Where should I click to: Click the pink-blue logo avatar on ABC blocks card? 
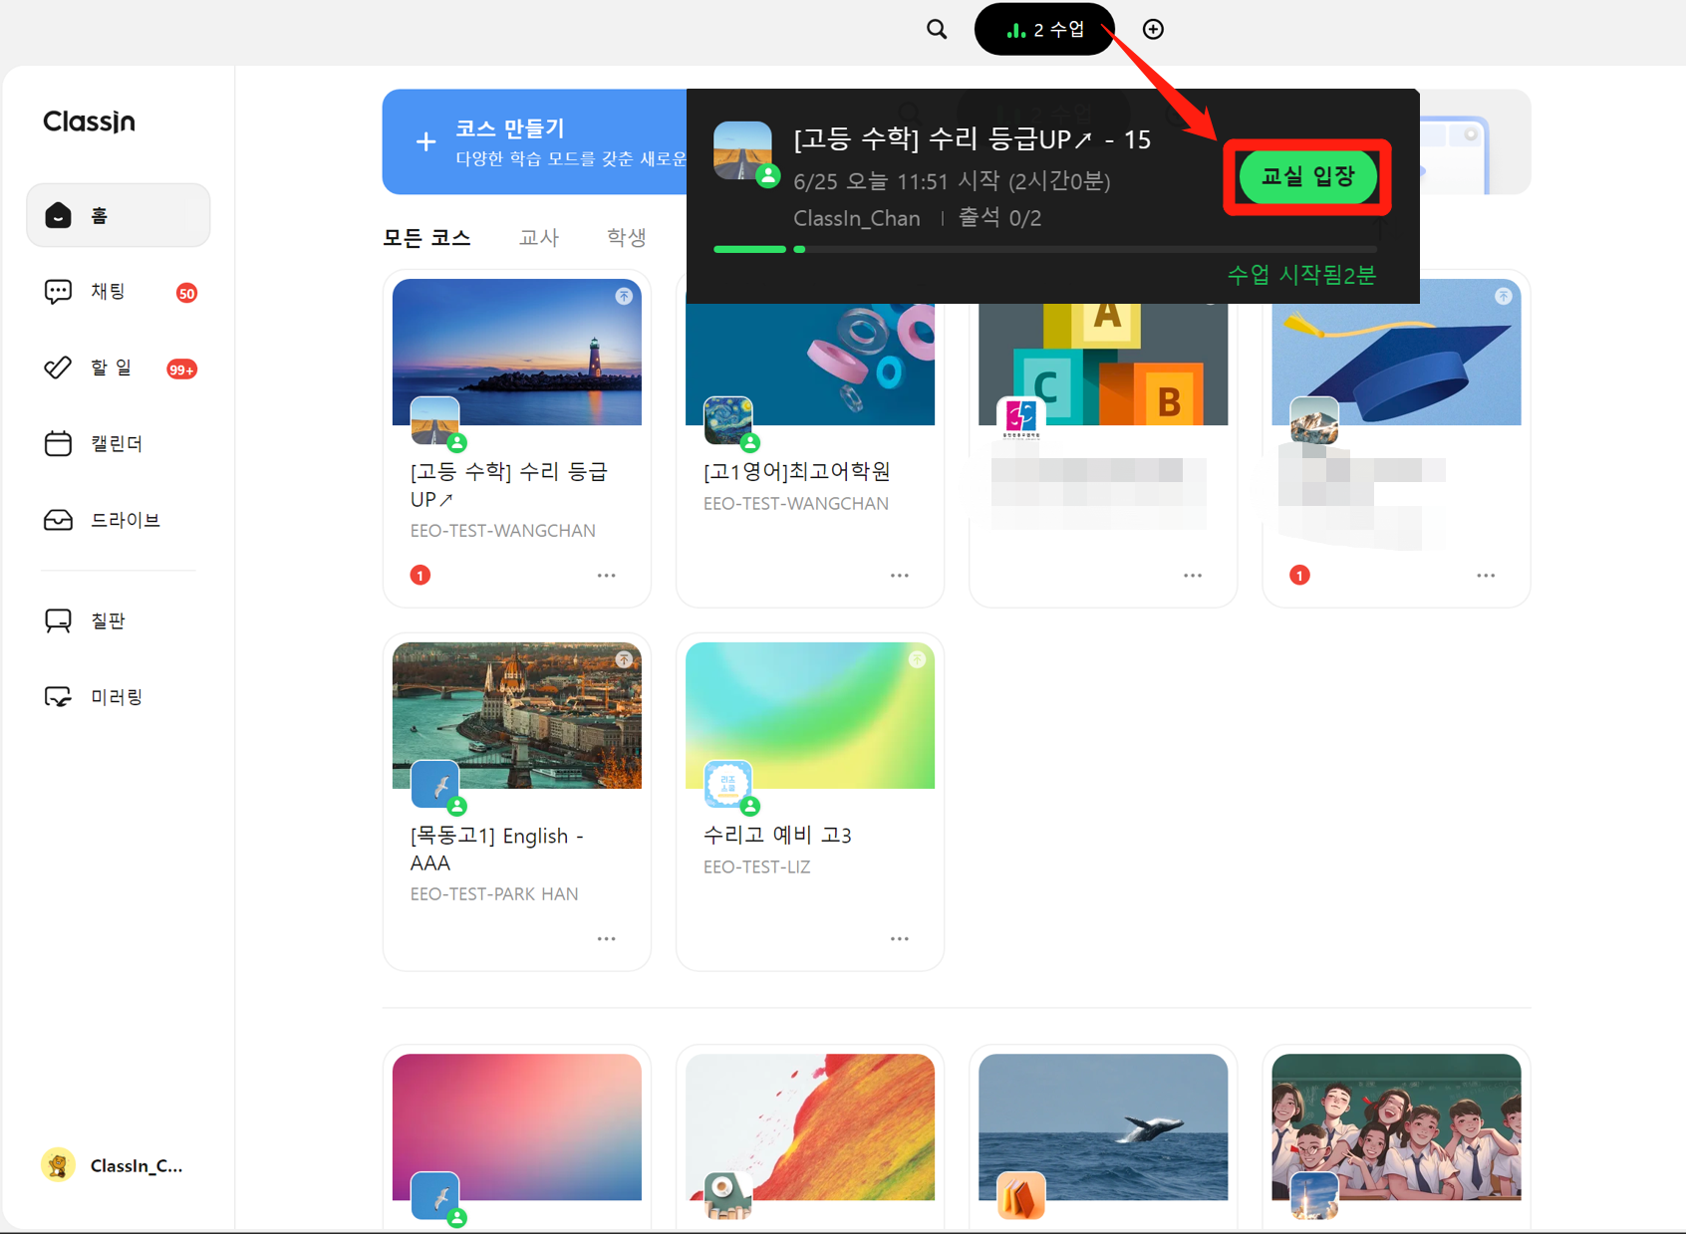[1021, 419]
